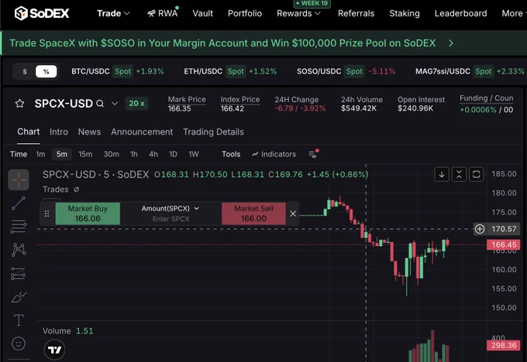The width and height of the screenshot is (527, 362).
Task: Open MAG7ssi/USDC spot pair
Action: click(x=470, y=71)
